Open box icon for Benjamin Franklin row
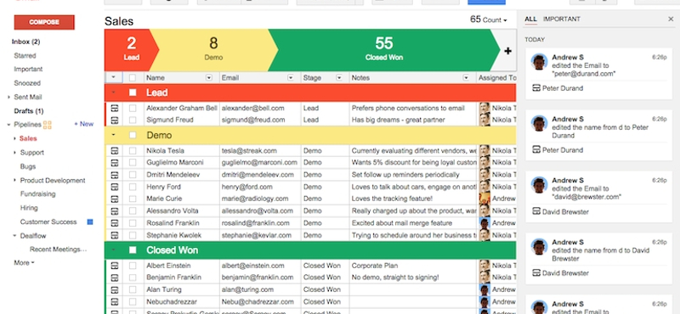 pos(115,278)
